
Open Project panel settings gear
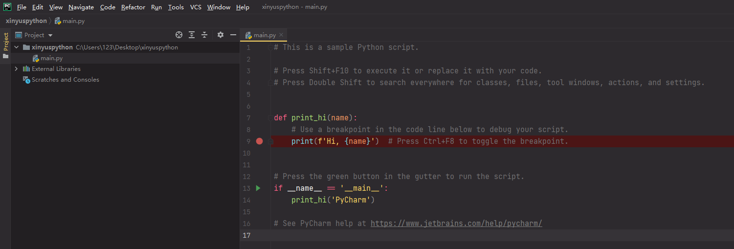221,35
